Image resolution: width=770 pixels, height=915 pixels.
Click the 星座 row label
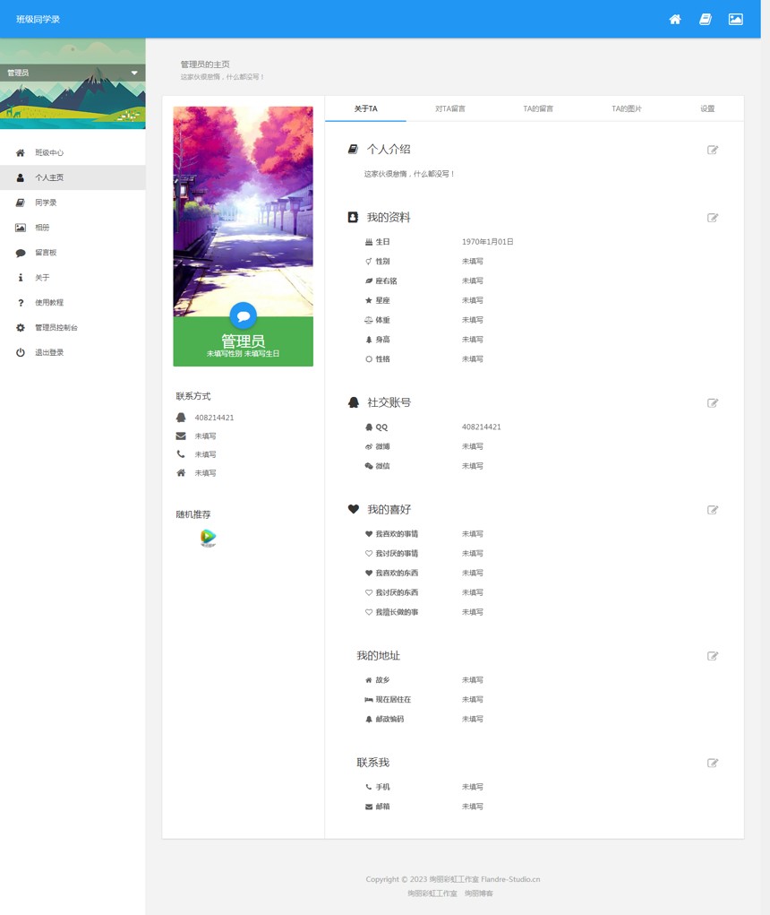pyautogui.click(x=382, y=300)
